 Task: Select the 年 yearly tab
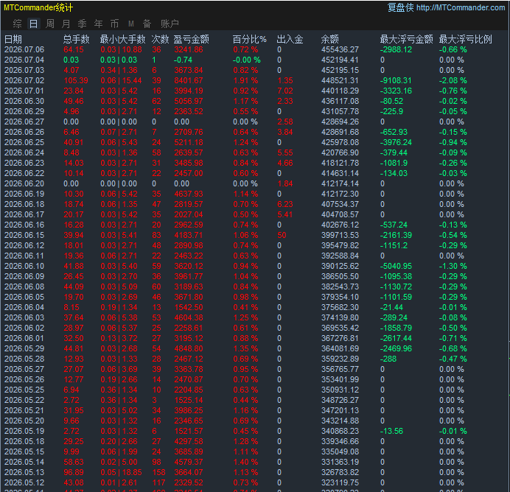click(98, 24)
